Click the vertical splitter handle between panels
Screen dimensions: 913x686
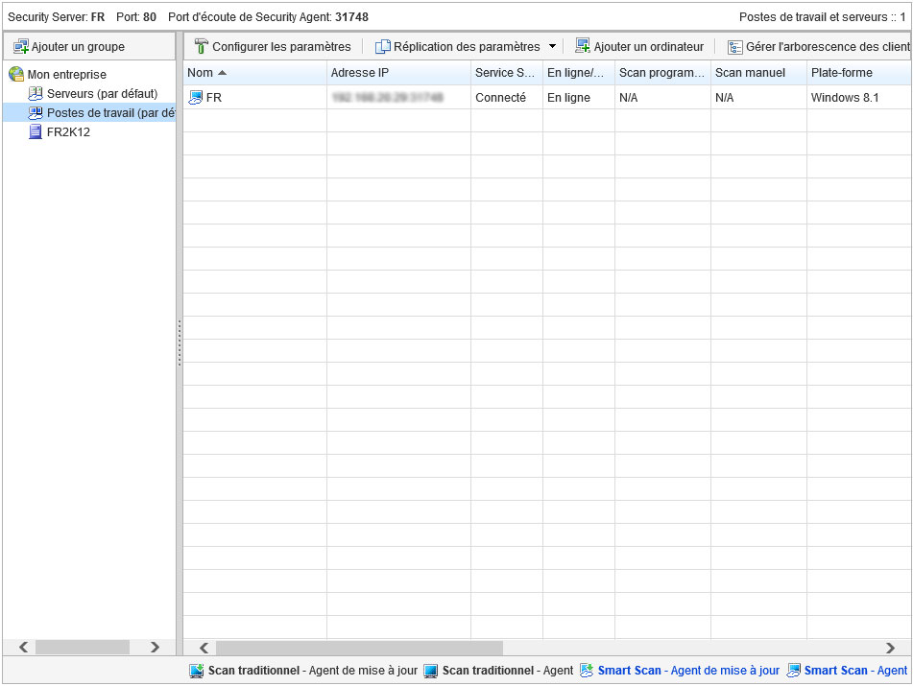click(x=180, y=343)
